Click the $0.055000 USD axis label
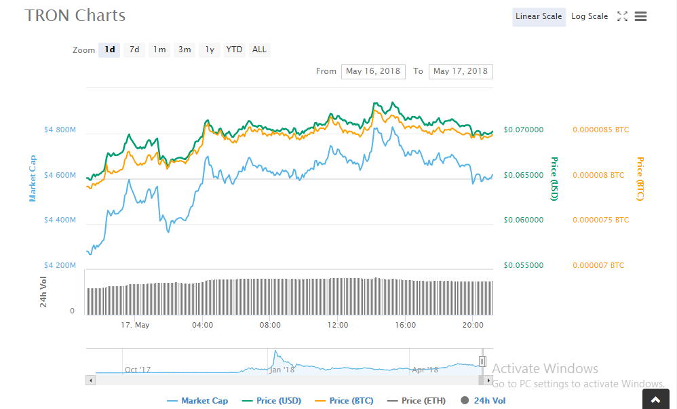Image resolution: width=677 pixels, height=409 pixels. coord(523,266)
